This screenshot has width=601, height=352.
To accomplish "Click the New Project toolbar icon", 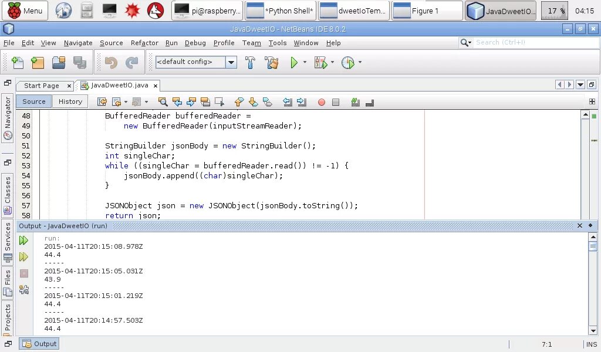I will point(38,62).
